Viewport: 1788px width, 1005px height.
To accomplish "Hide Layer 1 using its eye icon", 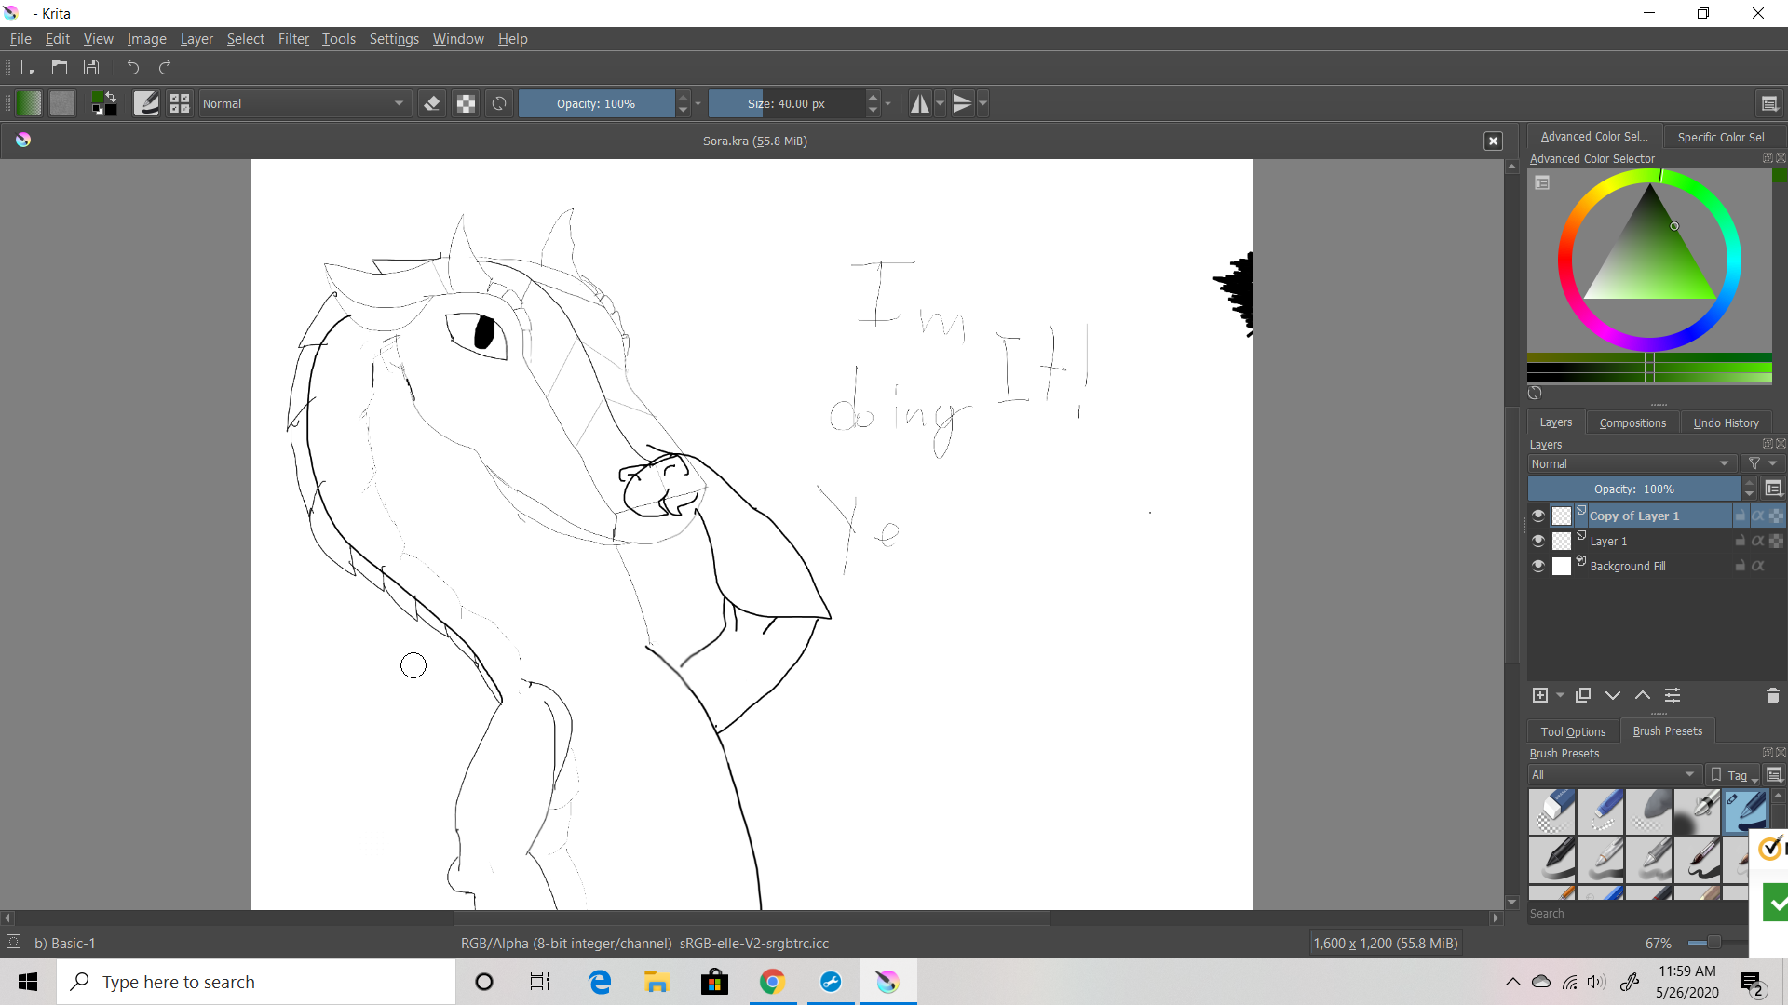I will click(x=1538, y=541).
